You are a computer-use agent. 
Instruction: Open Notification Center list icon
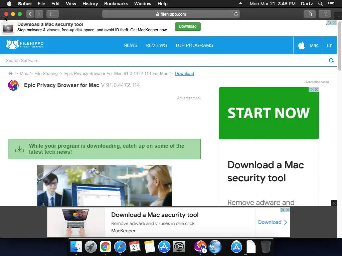click(331, 4)
